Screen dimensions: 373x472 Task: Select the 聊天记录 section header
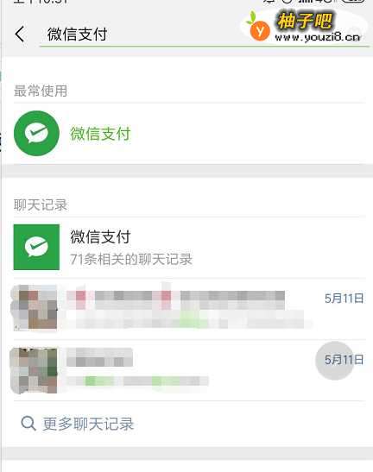[x=41, y=205]
